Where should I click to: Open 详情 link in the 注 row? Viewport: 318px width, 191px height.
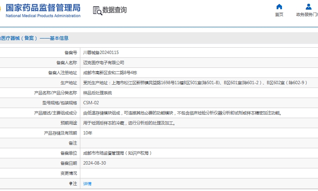(87, 183)
